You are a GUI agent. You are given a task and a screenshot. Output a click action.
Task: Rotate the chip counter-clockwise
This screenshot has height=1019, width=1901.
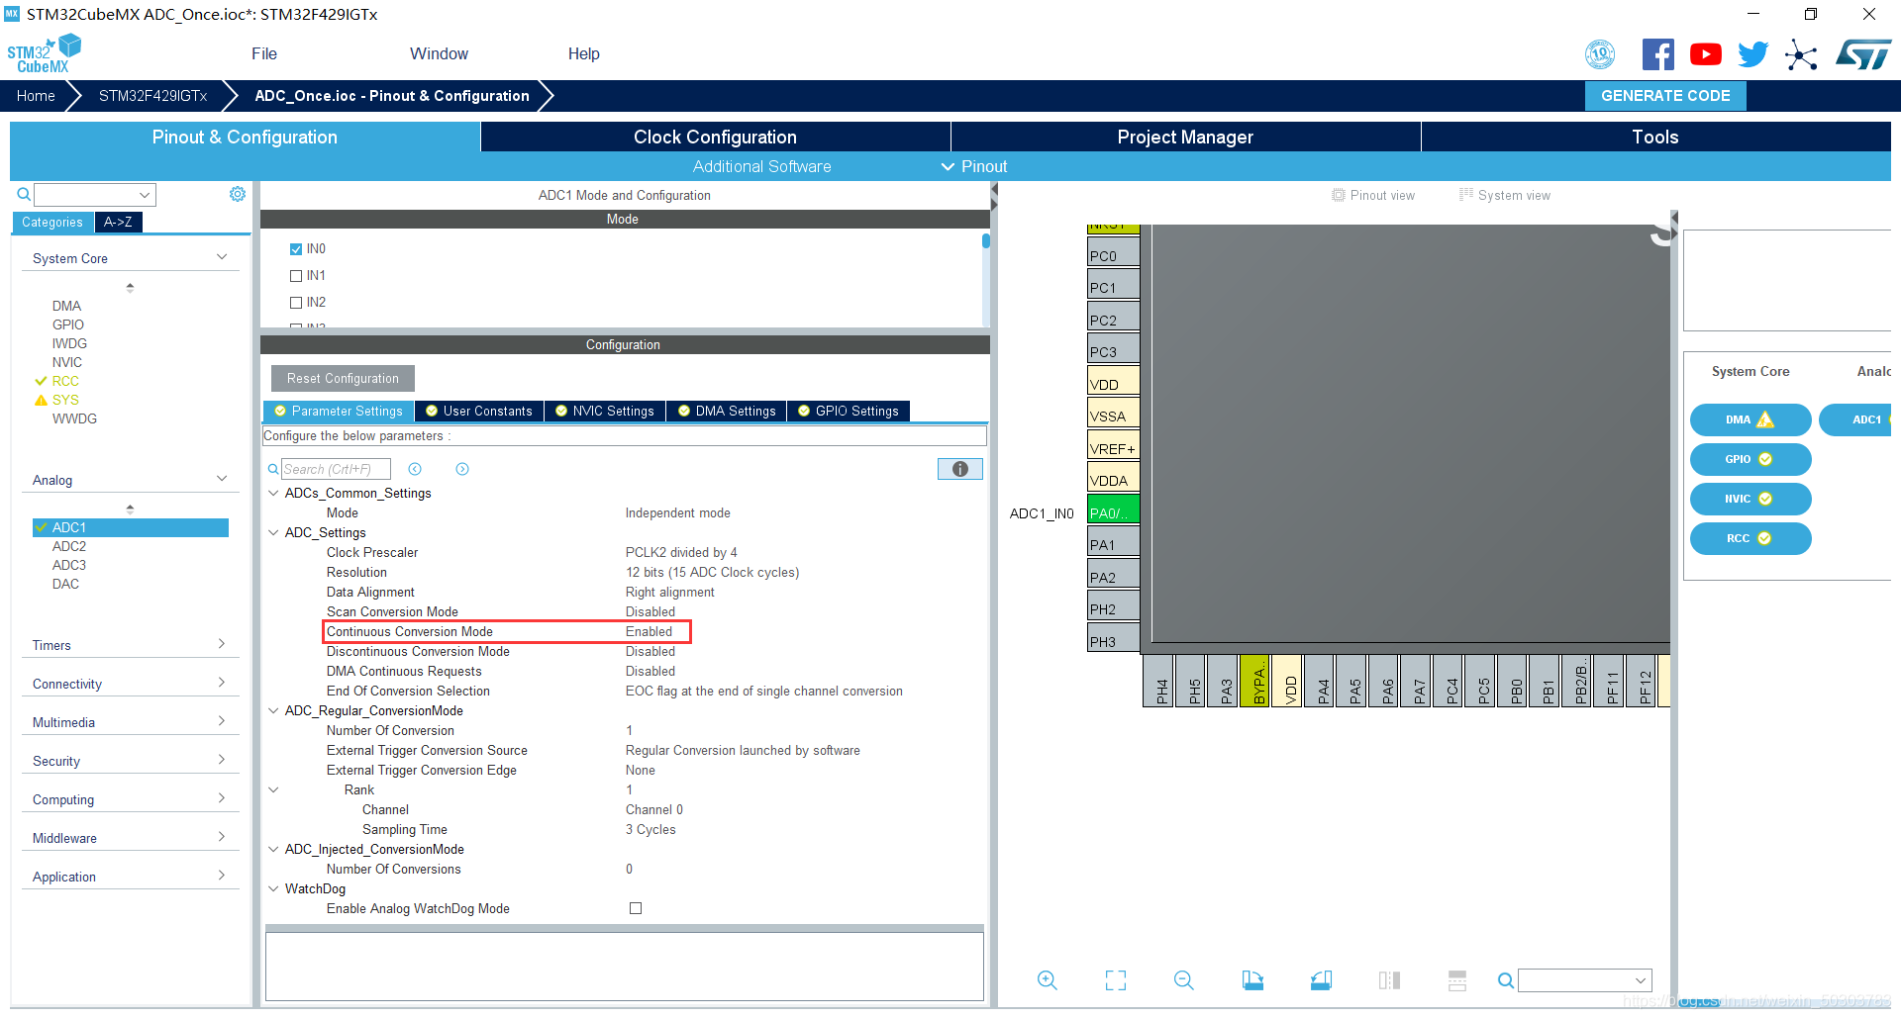1321,980
